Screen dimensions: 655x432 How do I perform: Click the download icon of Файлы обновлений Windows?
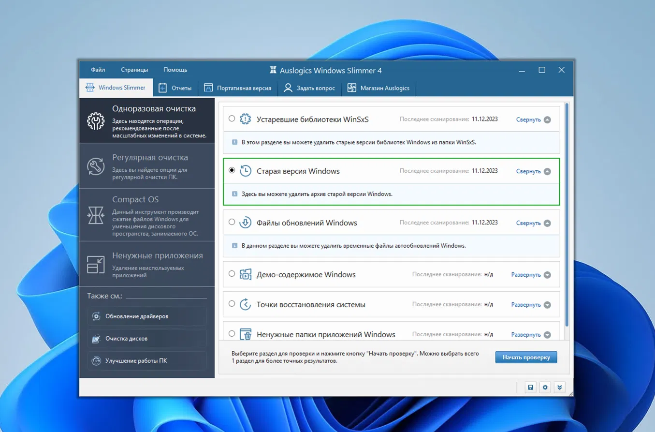pyautogui.click(x=246, y=223)
